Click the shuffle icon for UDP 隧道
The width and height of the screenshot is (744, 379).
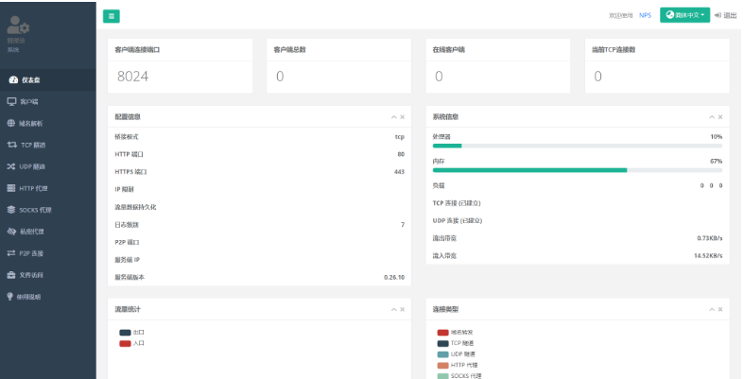pos(11,166)
